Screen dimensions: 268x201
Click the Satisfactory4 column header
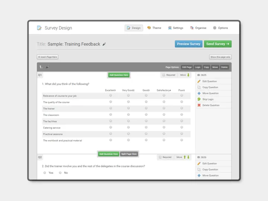(164, 90)
